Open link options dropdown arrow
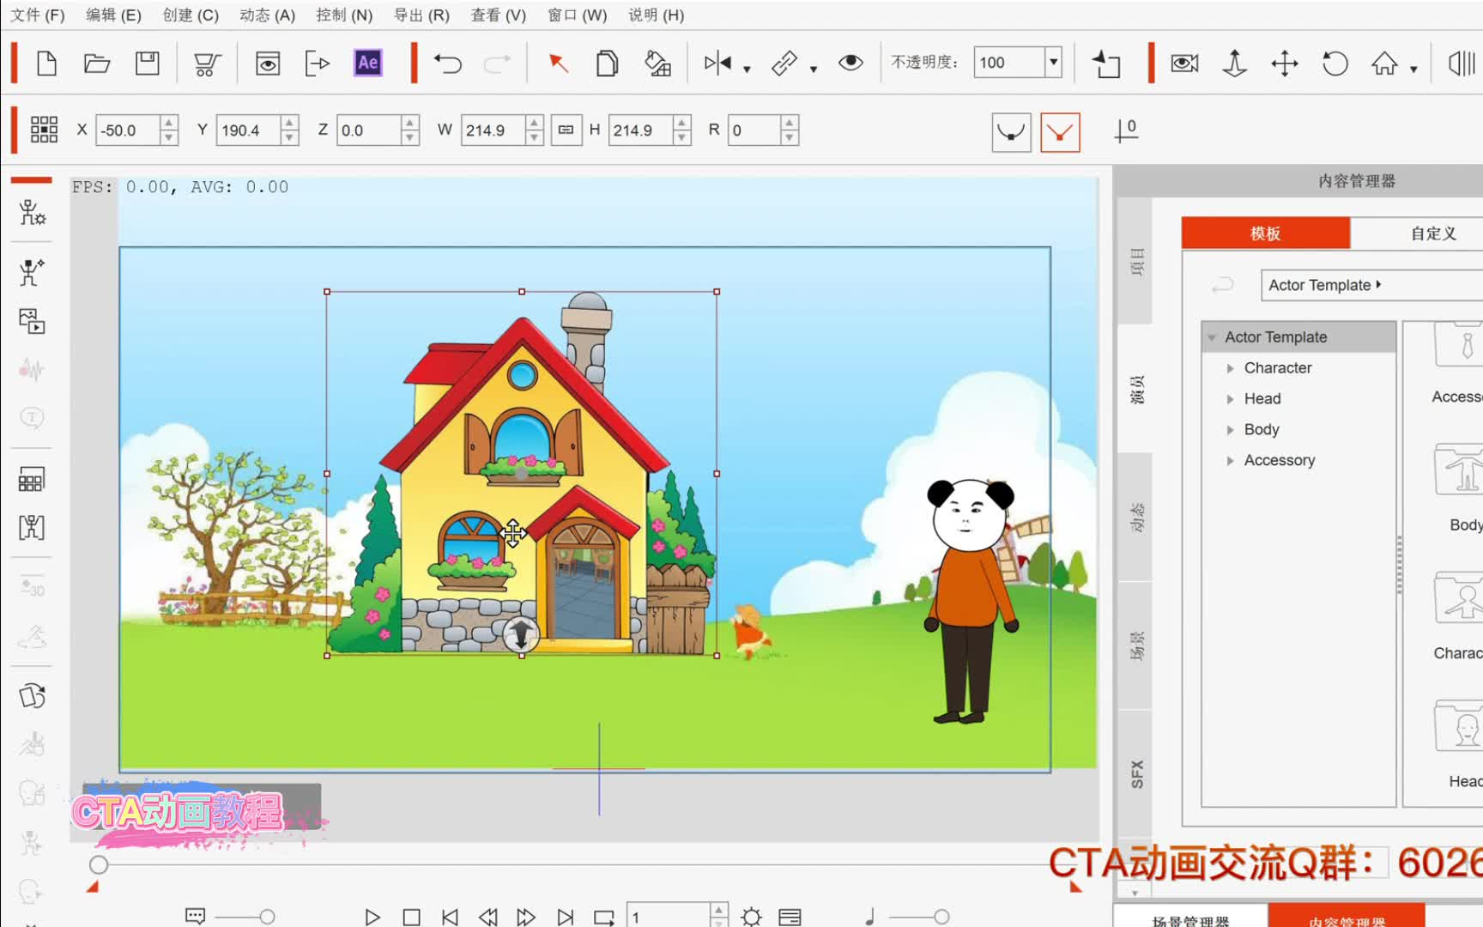 pyautogui.click(x=813, y=69)
